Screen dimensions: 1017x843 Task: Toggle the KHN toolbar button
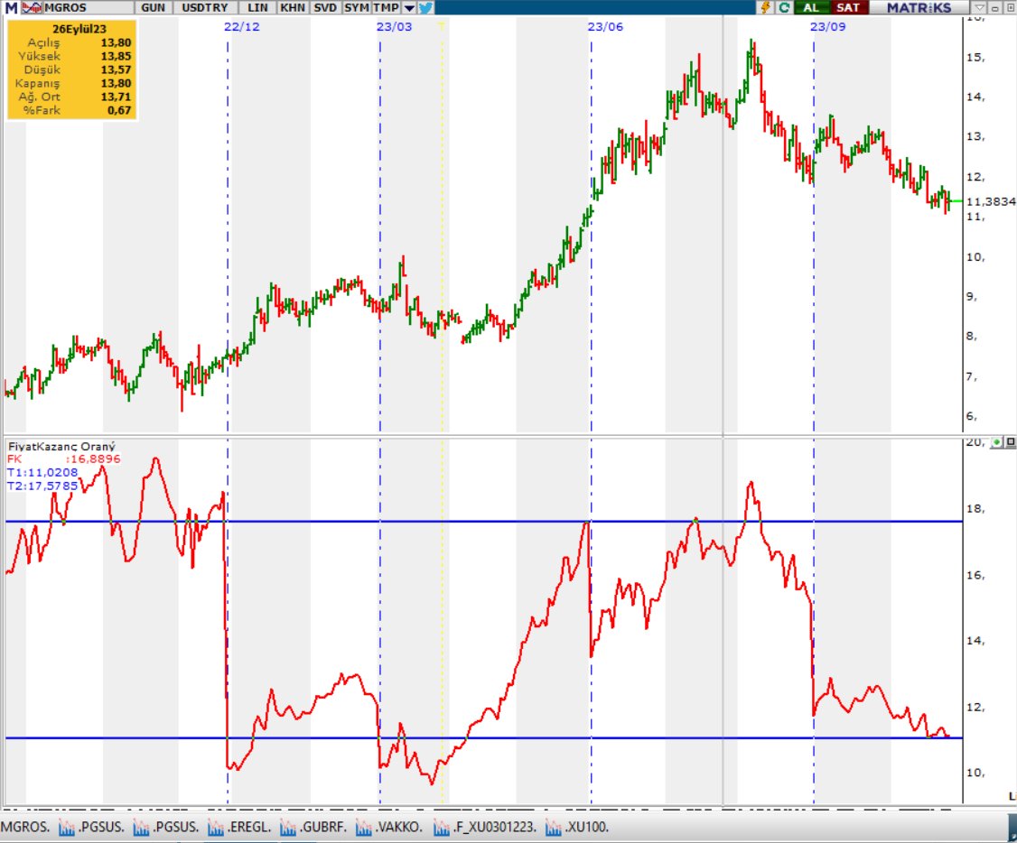point(293,8)
